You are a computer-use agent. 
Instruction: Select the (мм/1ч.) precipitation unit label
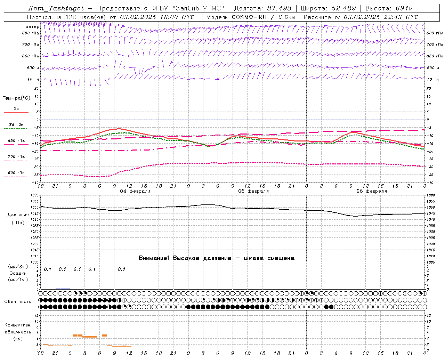[18, 280]
